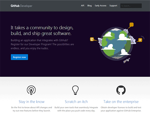Click text "Build your own tools that seamlessly integrate"

tap(76, 108)
